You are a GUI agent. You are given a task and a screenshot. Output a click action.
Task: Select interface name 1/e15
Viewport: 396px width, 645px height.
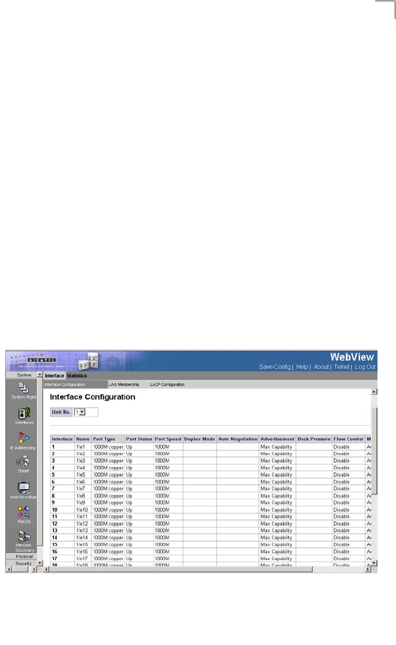coord(82,545)
